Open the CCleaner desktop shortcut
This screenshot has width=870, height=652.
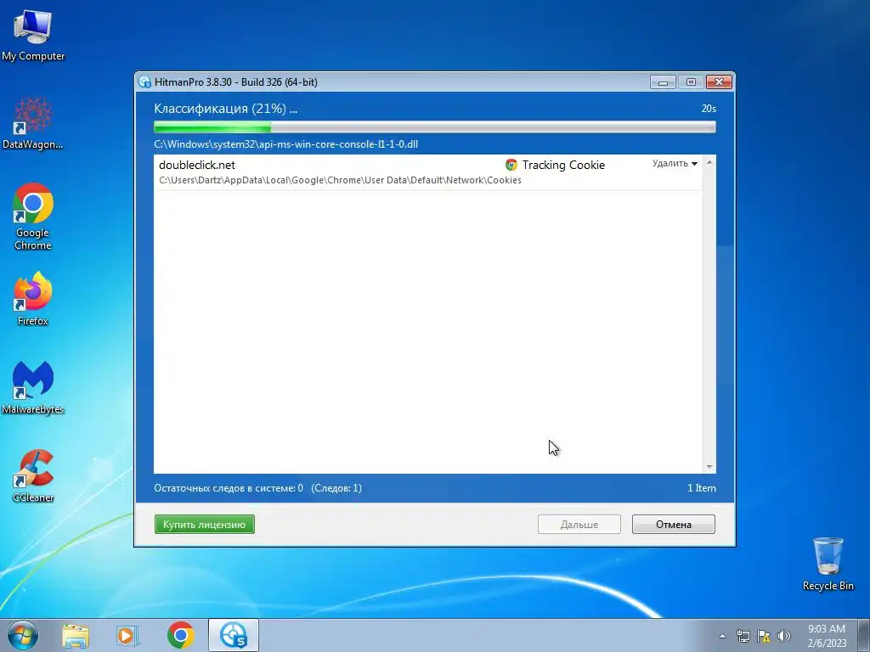pos(33,475)
